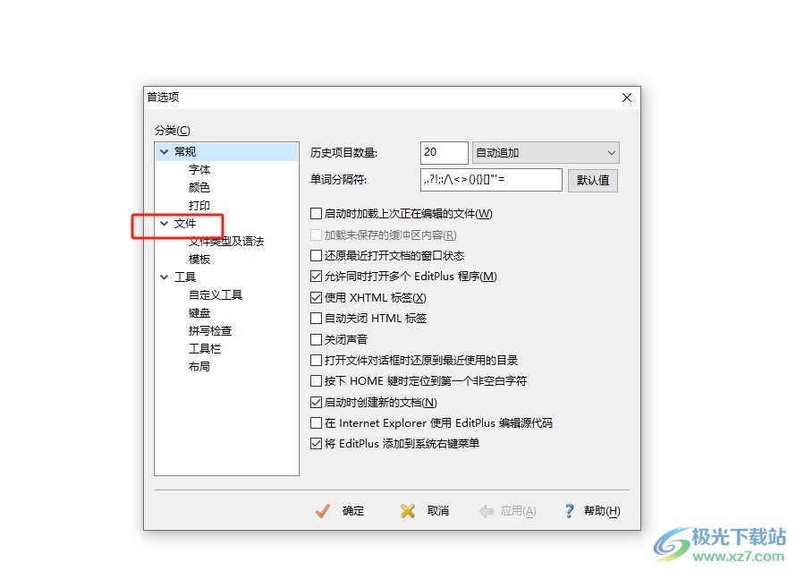Uncheck 使用 XHTML 标签 option
This screenshot has width=796, height=571.
316,297
